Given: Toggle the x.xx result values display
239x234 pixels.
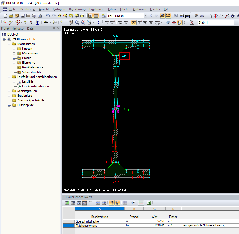Looking at the screenshot, I should (168, 16).
